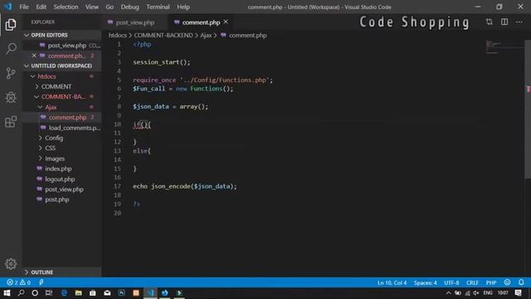The height and width of the screenshot is (299, 531).
Task: Open the Edit menu
Action: [x=41, y=7]
